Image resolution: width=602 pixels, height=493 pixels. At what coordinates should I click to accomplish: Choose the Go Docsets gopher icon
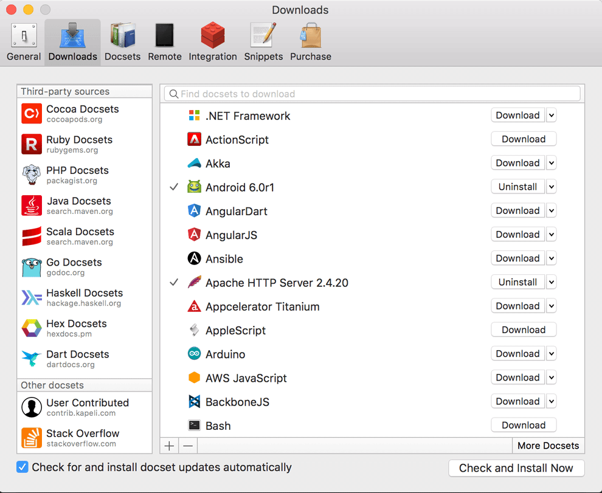click(x=32, y=267)
